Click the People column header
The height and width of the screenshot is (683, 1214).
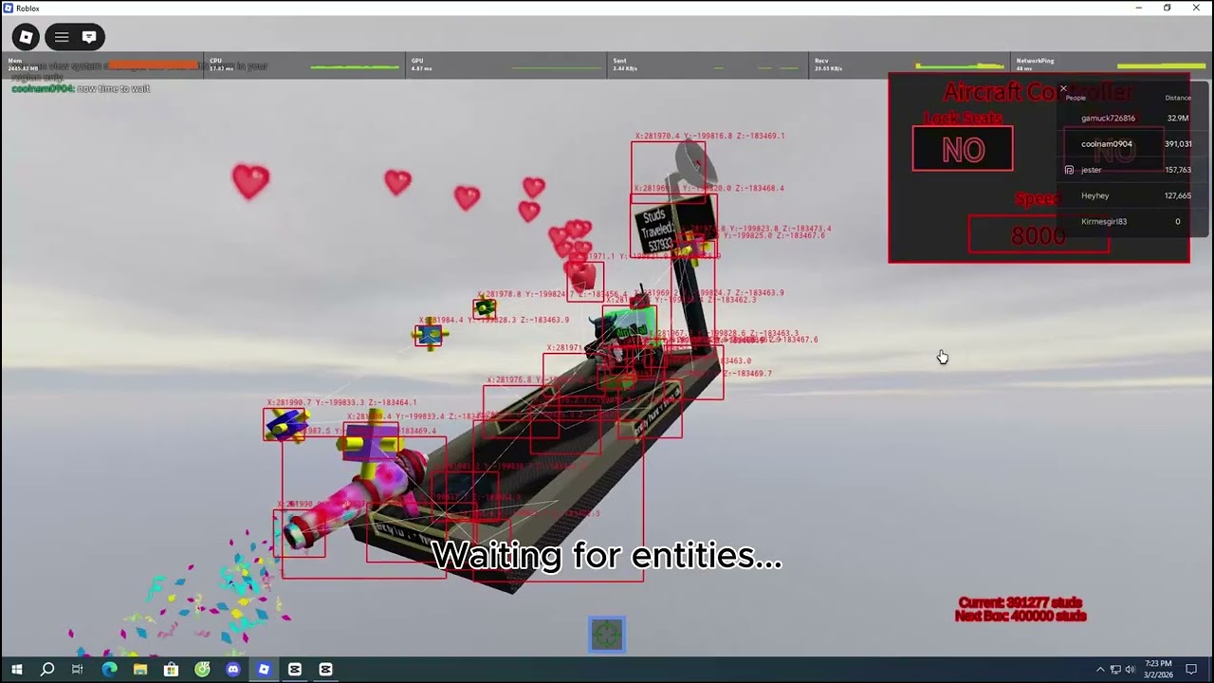point(1076,98)
